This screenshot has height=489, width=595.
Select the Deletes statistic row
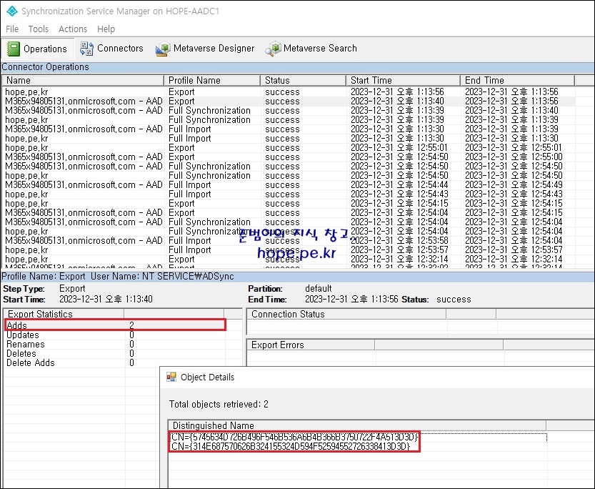115,353
